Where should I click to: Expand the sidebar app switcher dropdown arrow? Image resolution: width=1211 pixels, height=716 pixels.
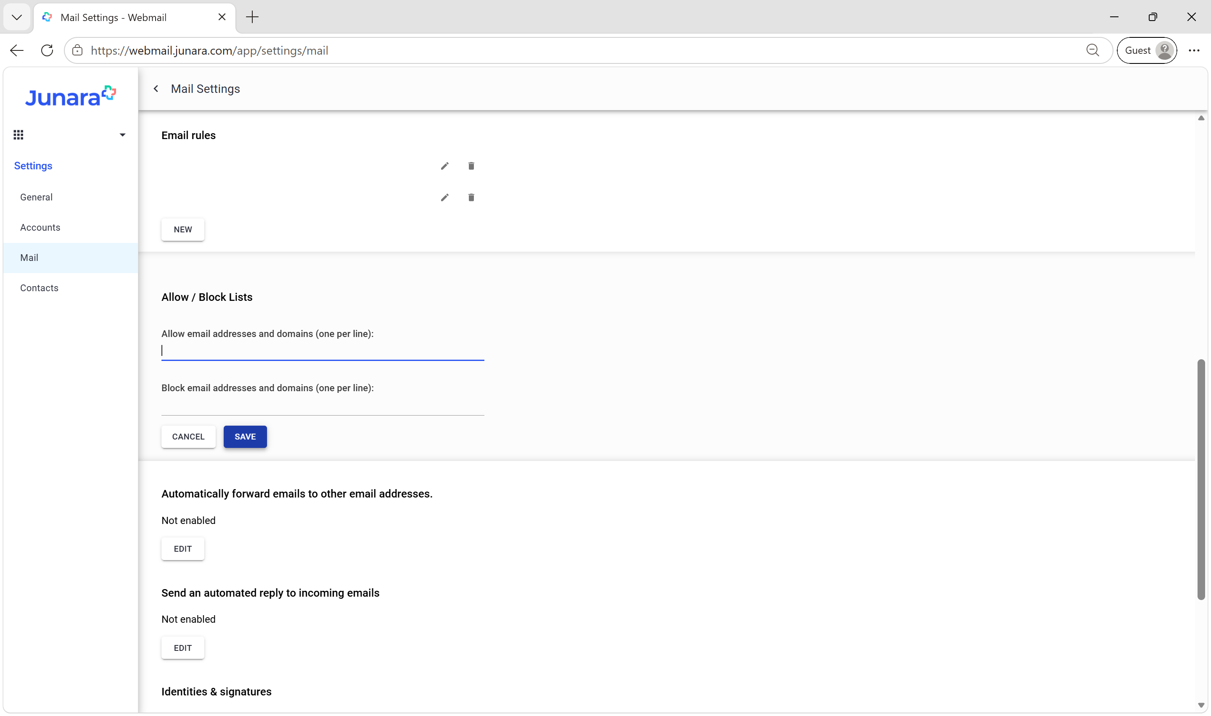123,135
